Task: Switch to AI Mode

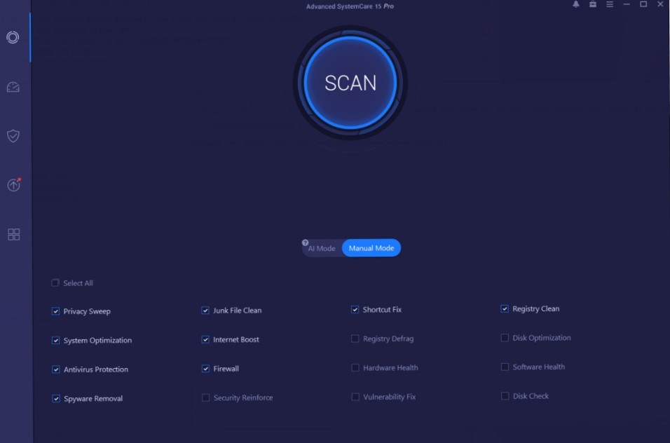Action: tap(322, 248)
